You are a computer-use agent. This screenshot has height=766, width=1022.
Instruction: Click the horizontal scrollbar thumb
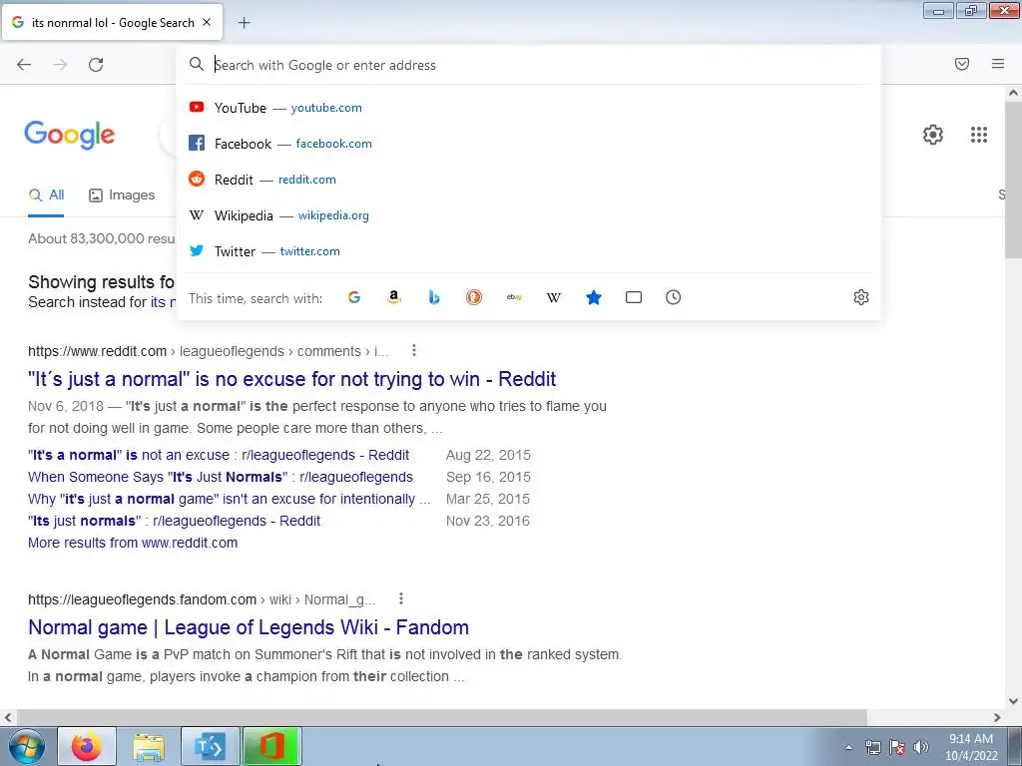(440, 717)
